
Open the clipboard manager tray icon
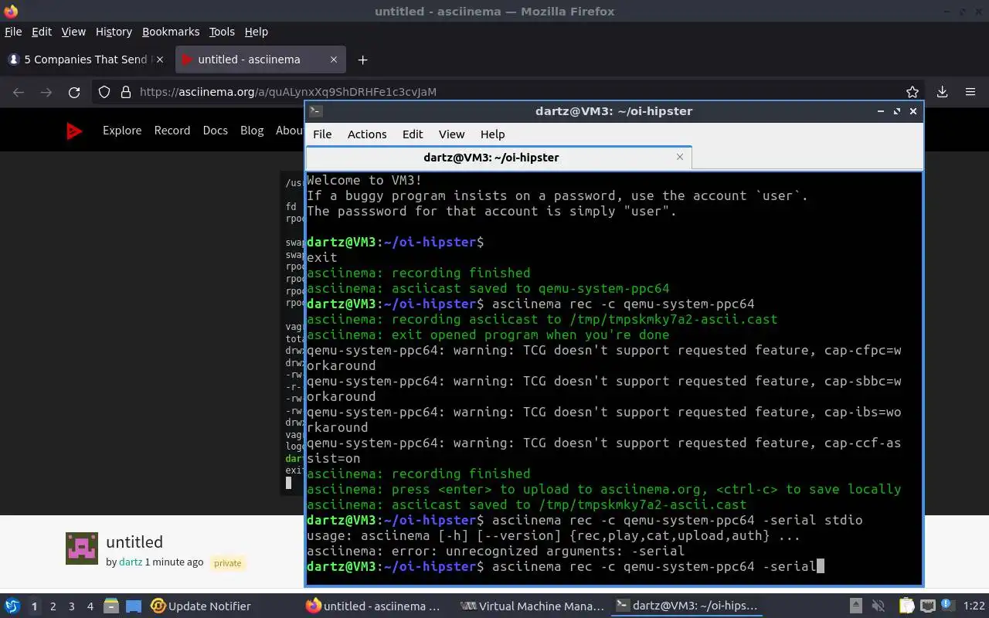906,606
